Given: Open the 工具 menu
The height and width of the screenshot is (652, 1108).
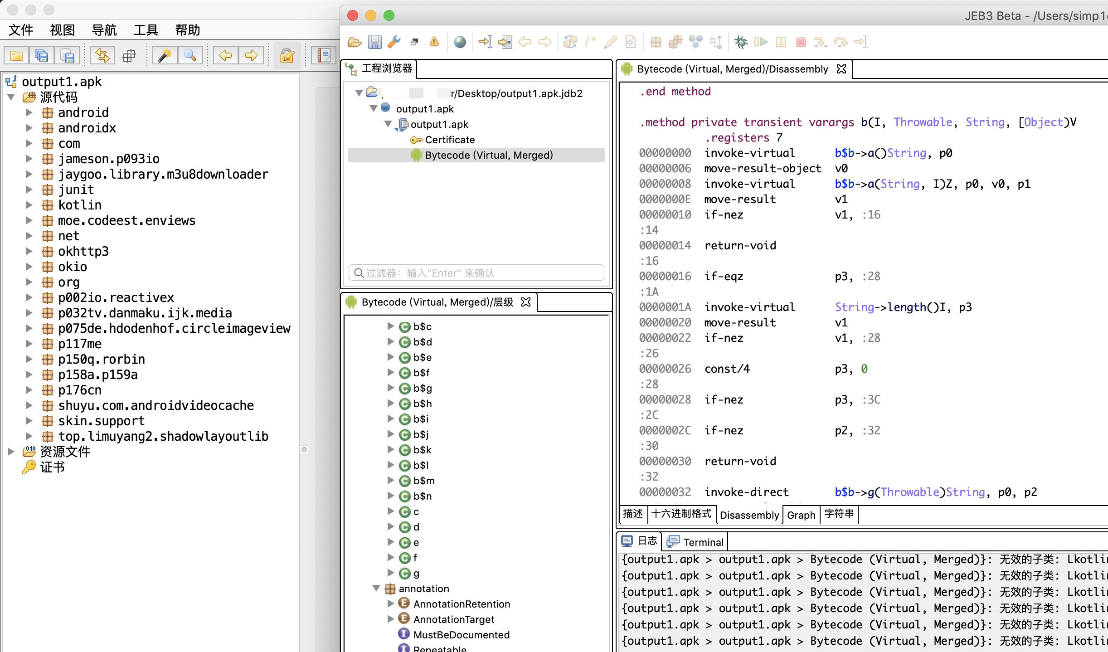Looking at the screenshot, I should 146,30.
